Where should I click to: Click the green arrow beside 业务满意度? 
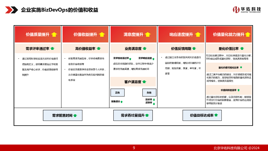pyautogui.click(x=144, y=48)
